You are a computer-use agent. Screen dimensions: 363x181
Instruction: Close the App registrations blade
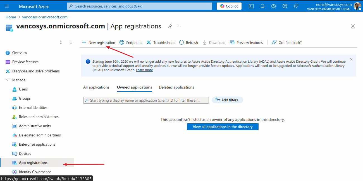point(353,26)
